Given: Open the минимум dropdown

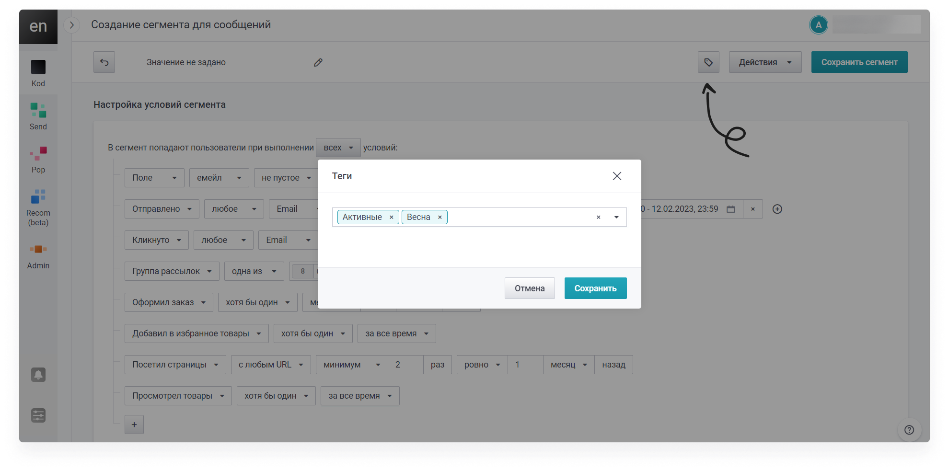Looking at the screenshot, I should click(352, 365).
